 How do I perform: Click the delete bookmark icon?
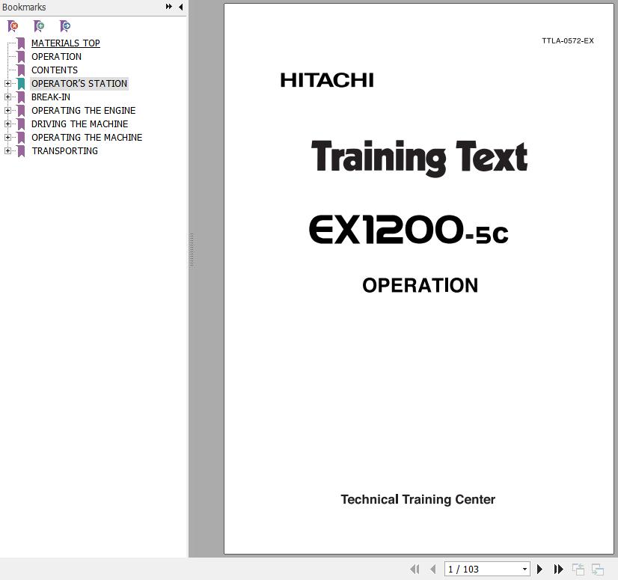(13, 26)
